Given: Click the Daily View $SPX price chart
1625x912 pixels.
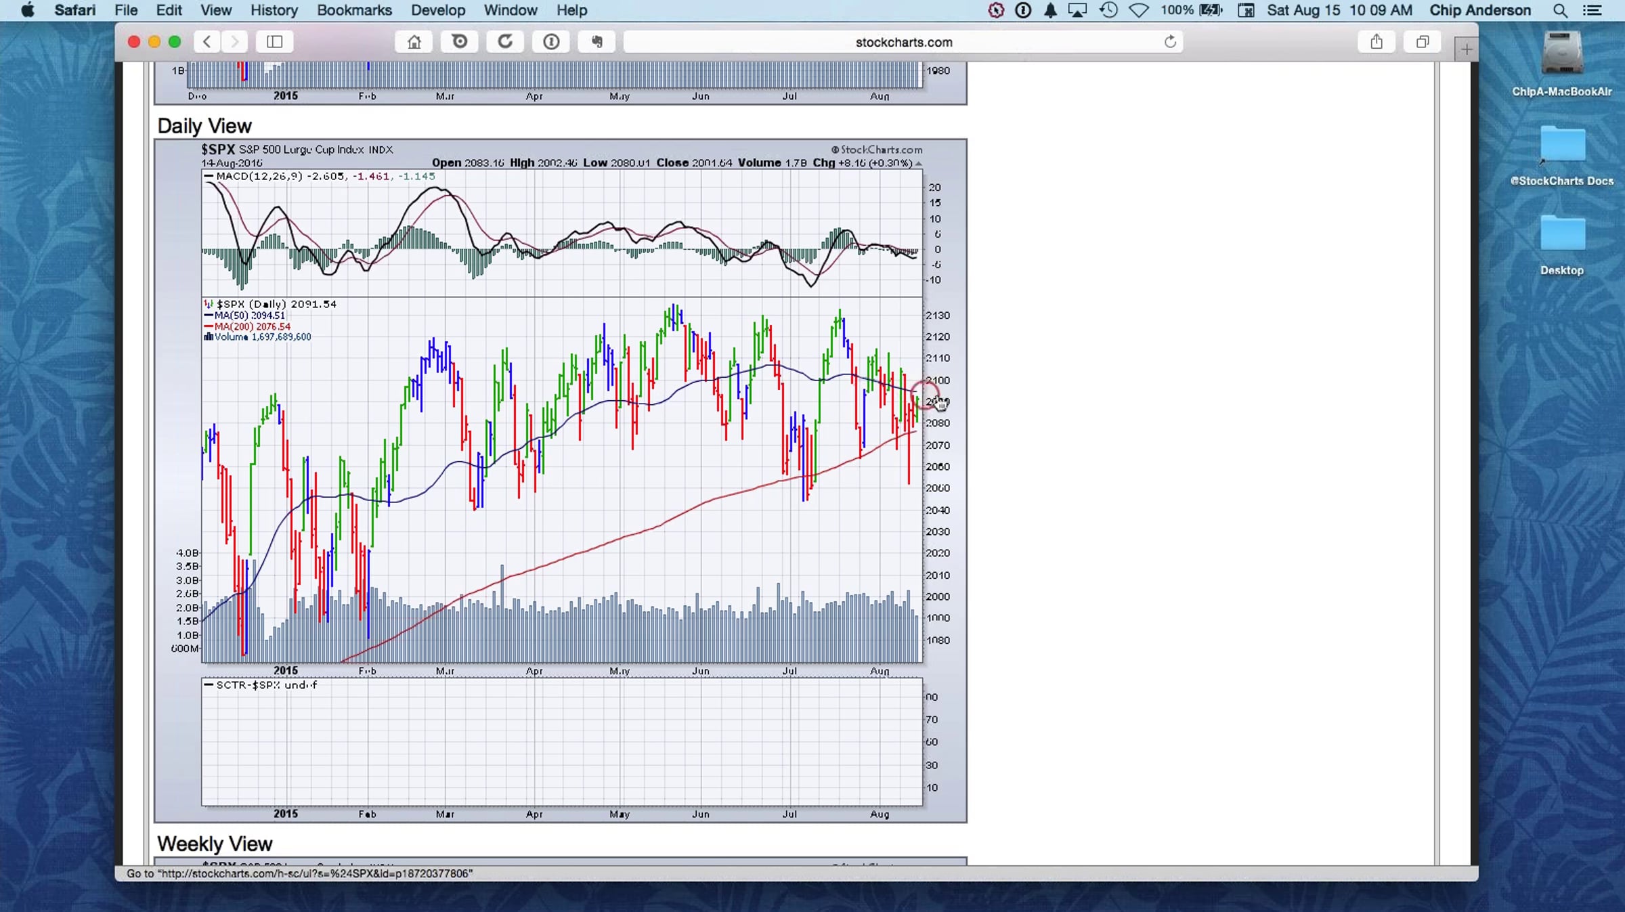Looking at the screenshot, I should (x=562, y=480).
